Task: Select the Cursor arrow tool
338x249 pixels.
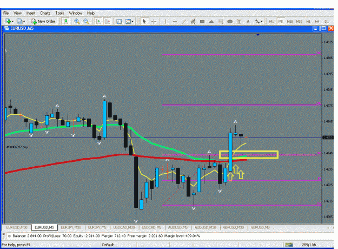Action: pos(144,21)
